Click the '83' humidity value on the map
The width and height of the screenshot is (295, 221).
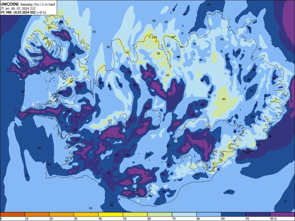[94, 32]
